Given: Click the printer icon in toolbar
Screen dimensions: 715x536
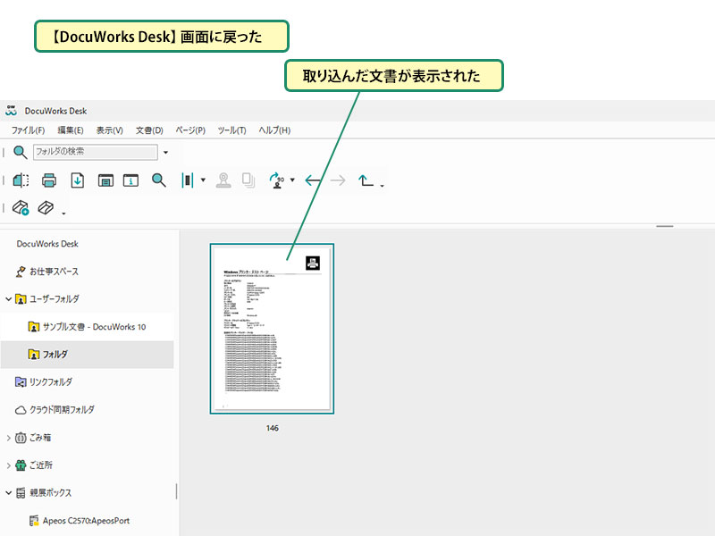Looking at the screenshot, I should tap(49, 180).
